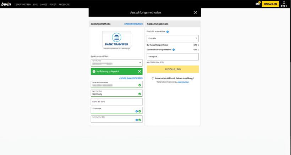The height and width of the screenshot is (155, 291).
Task: Open the Sportwetten menu
Action: pyautogui.click(x=23, y=5)
